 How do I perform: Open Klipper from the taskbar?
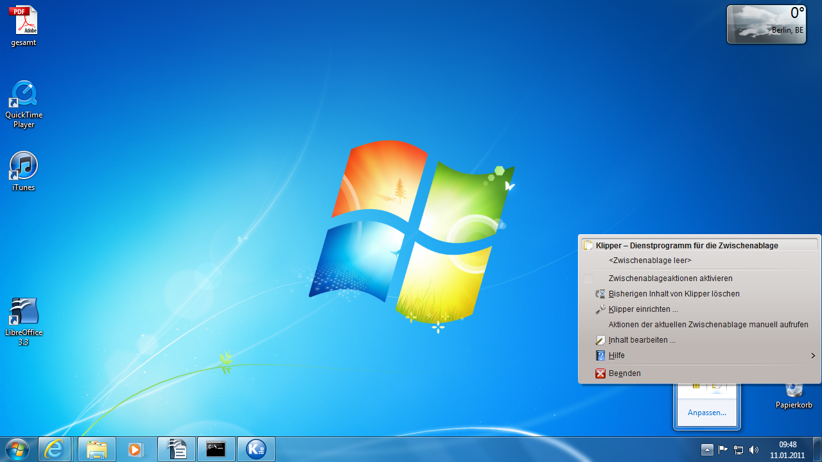pyautogui.click(x=256, y=449)
